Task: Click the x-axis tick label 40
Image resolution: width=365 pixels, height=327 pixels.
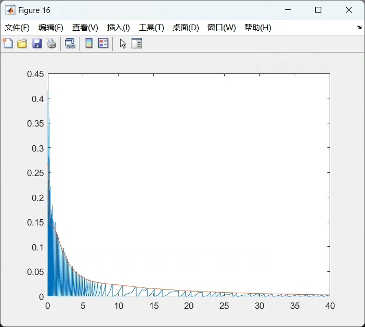Action: 330,306
